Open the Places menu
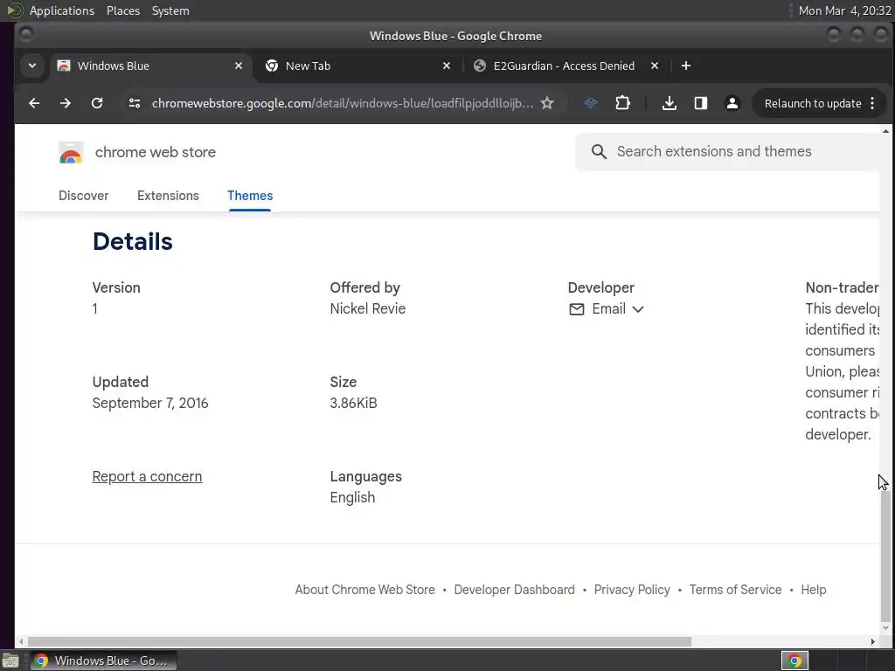Image resolution: width=895 pixels, height=671 pixels. coord(123,10)
